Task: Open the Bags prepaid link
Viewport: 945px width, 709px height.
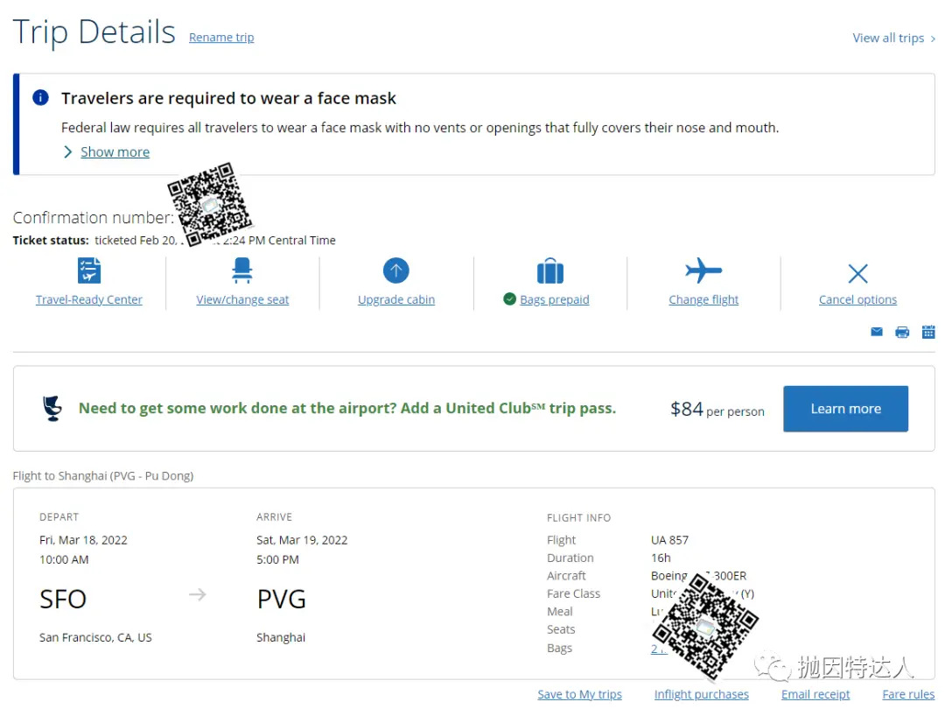Action: [x=554, y=299]
